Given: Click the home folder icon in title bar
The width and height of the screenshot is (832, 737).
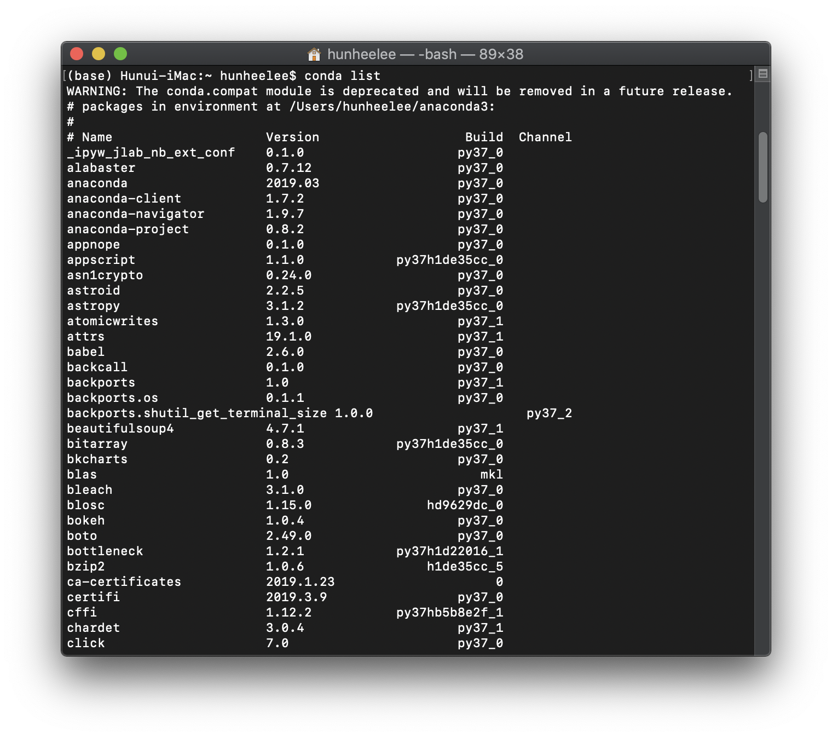Looking at the screenshot, I should click(314, 54).
